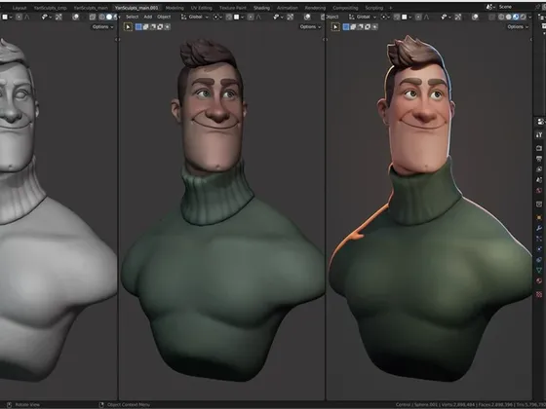Toggle proportional editing in right viewport

418,17
